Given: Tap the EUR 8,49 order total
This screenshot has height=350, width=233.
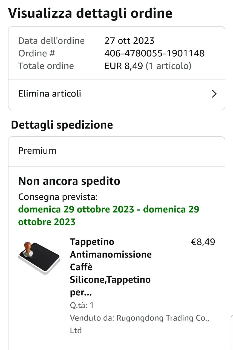Looking at the screenshot, I should (123, 66).
